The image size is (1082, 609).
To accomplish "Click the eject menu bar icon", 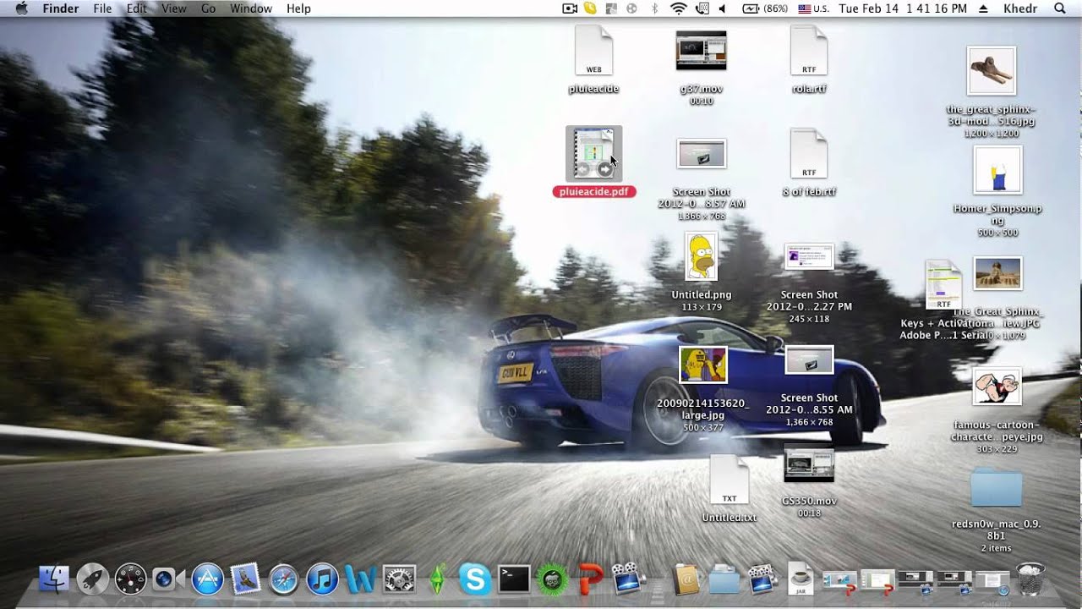I will [x=983, y=8].
